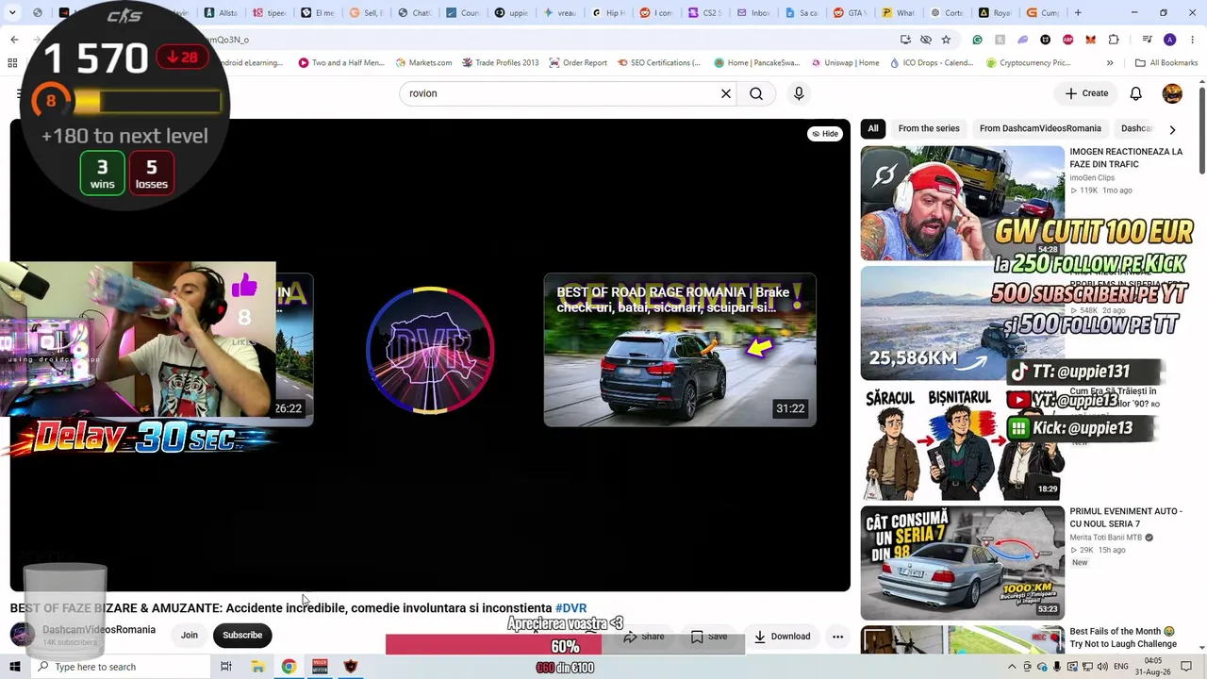Open the Order Report bookmark
This screenshot has width=1207, height=679.
pyautogui.click(x=577, y=63)
